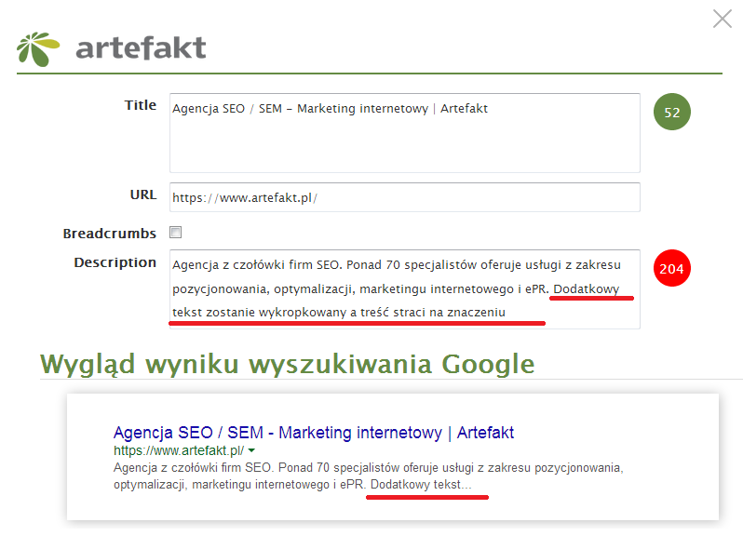Expand the dropdown arrow next to the preview URL
Viewport: 743px width, 536px height.
[251, 450]
